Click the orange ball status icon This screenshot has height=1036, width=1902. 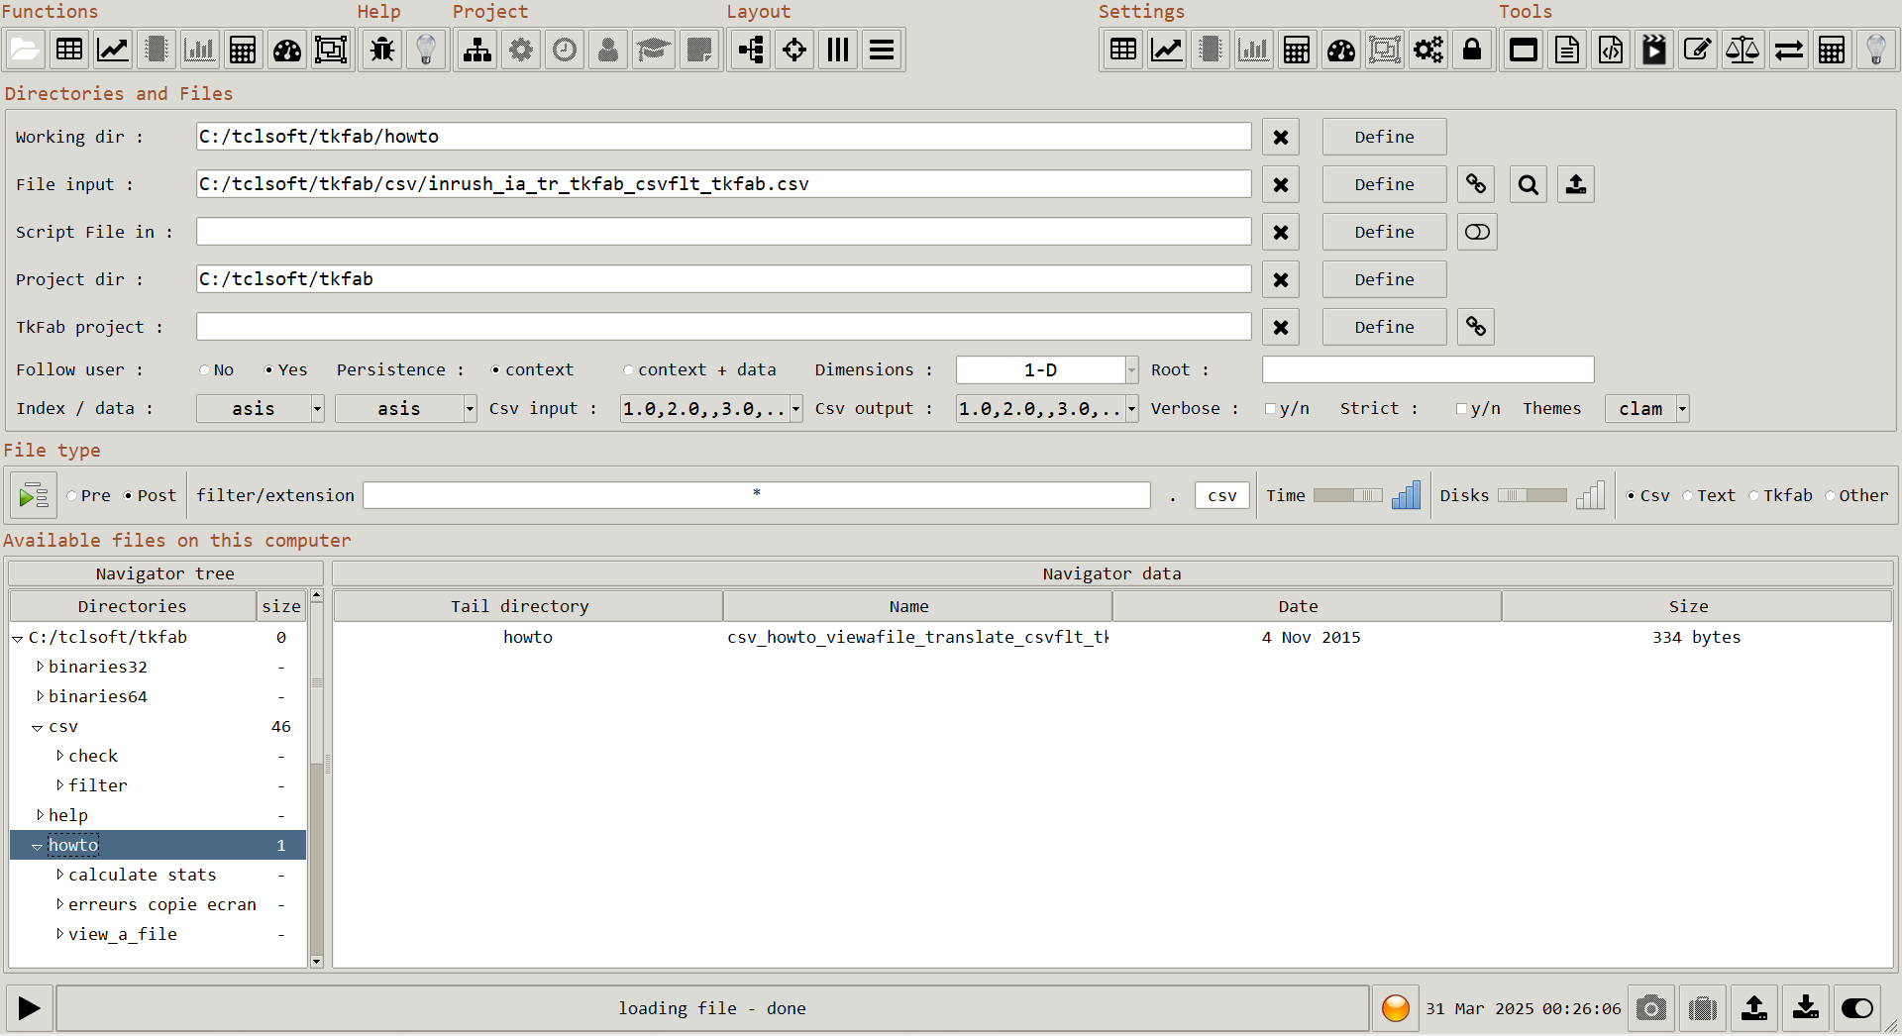[x=1396, y=1008]
